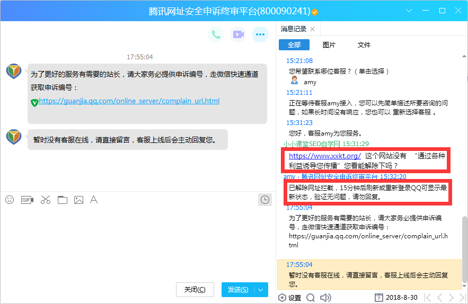Open the GIF sticker panel

click(x=27, y=200)
